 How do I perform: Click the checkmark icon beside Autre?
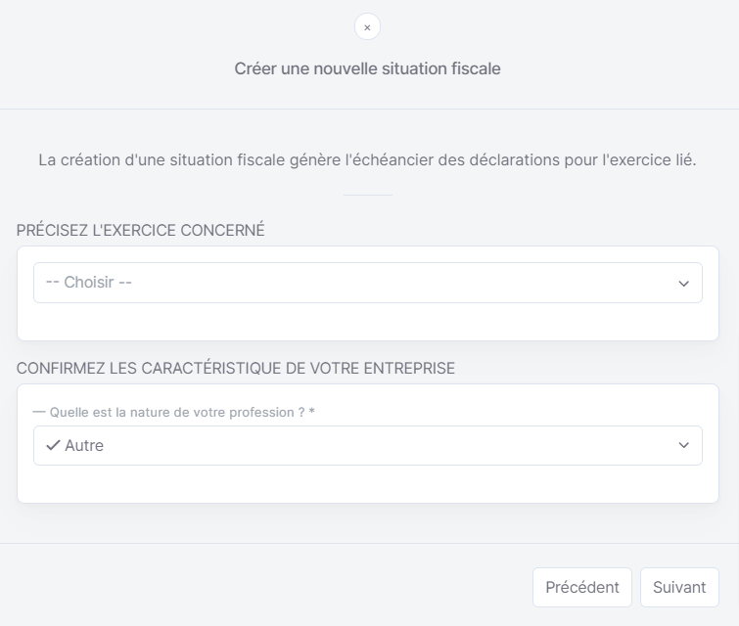tap(53, 445)
